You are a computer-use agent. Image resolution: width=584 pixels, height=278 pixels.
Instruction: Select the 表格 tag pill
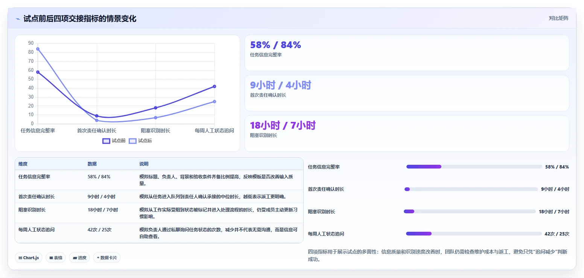point(56,258)
